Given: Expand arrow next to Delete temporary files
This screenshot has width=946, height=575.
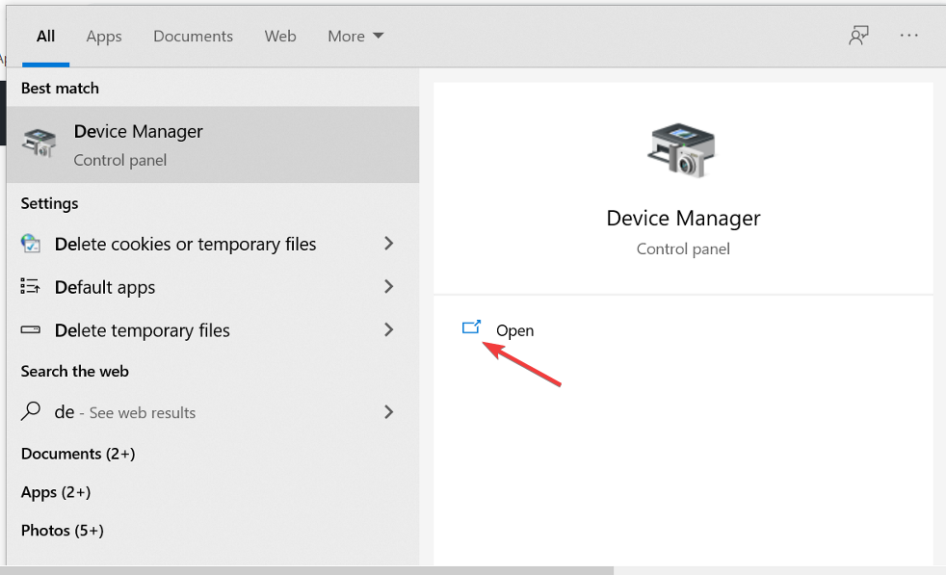Looking at the screenshot, I should (x=389, y=330).
